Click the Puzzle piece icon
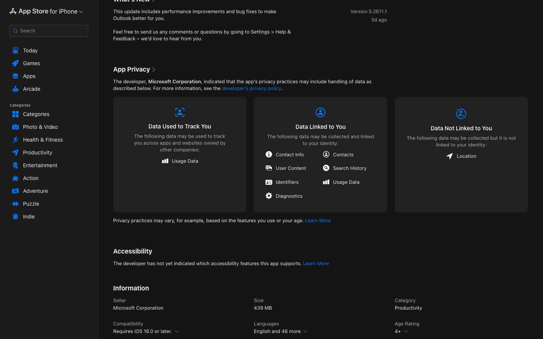This screenshot has width=543, height=339. [x=15, y=204]
